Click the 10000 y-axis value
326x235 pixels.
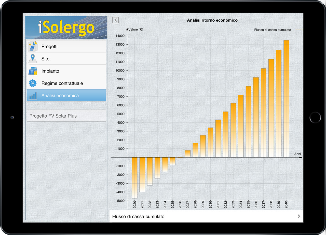click(120, 71)
